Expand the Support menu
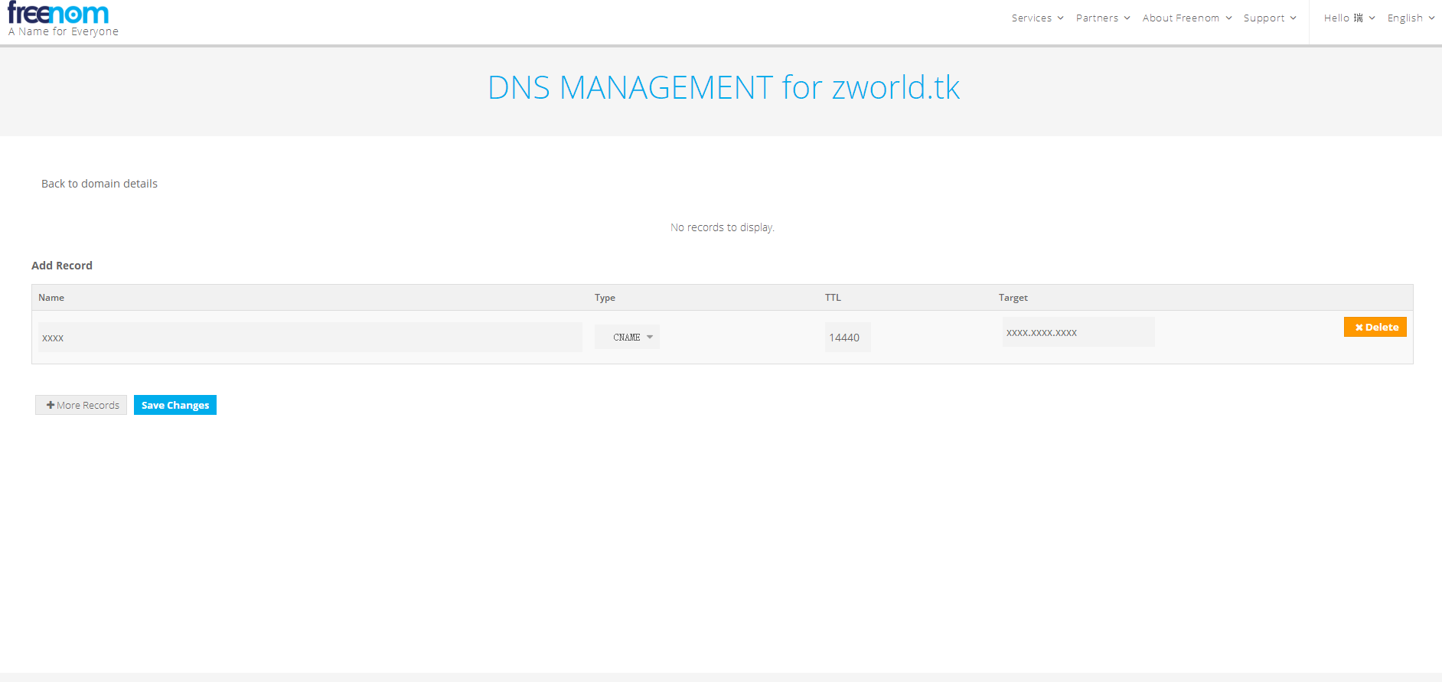The image size is (1442, 682). click(1269, 18)
